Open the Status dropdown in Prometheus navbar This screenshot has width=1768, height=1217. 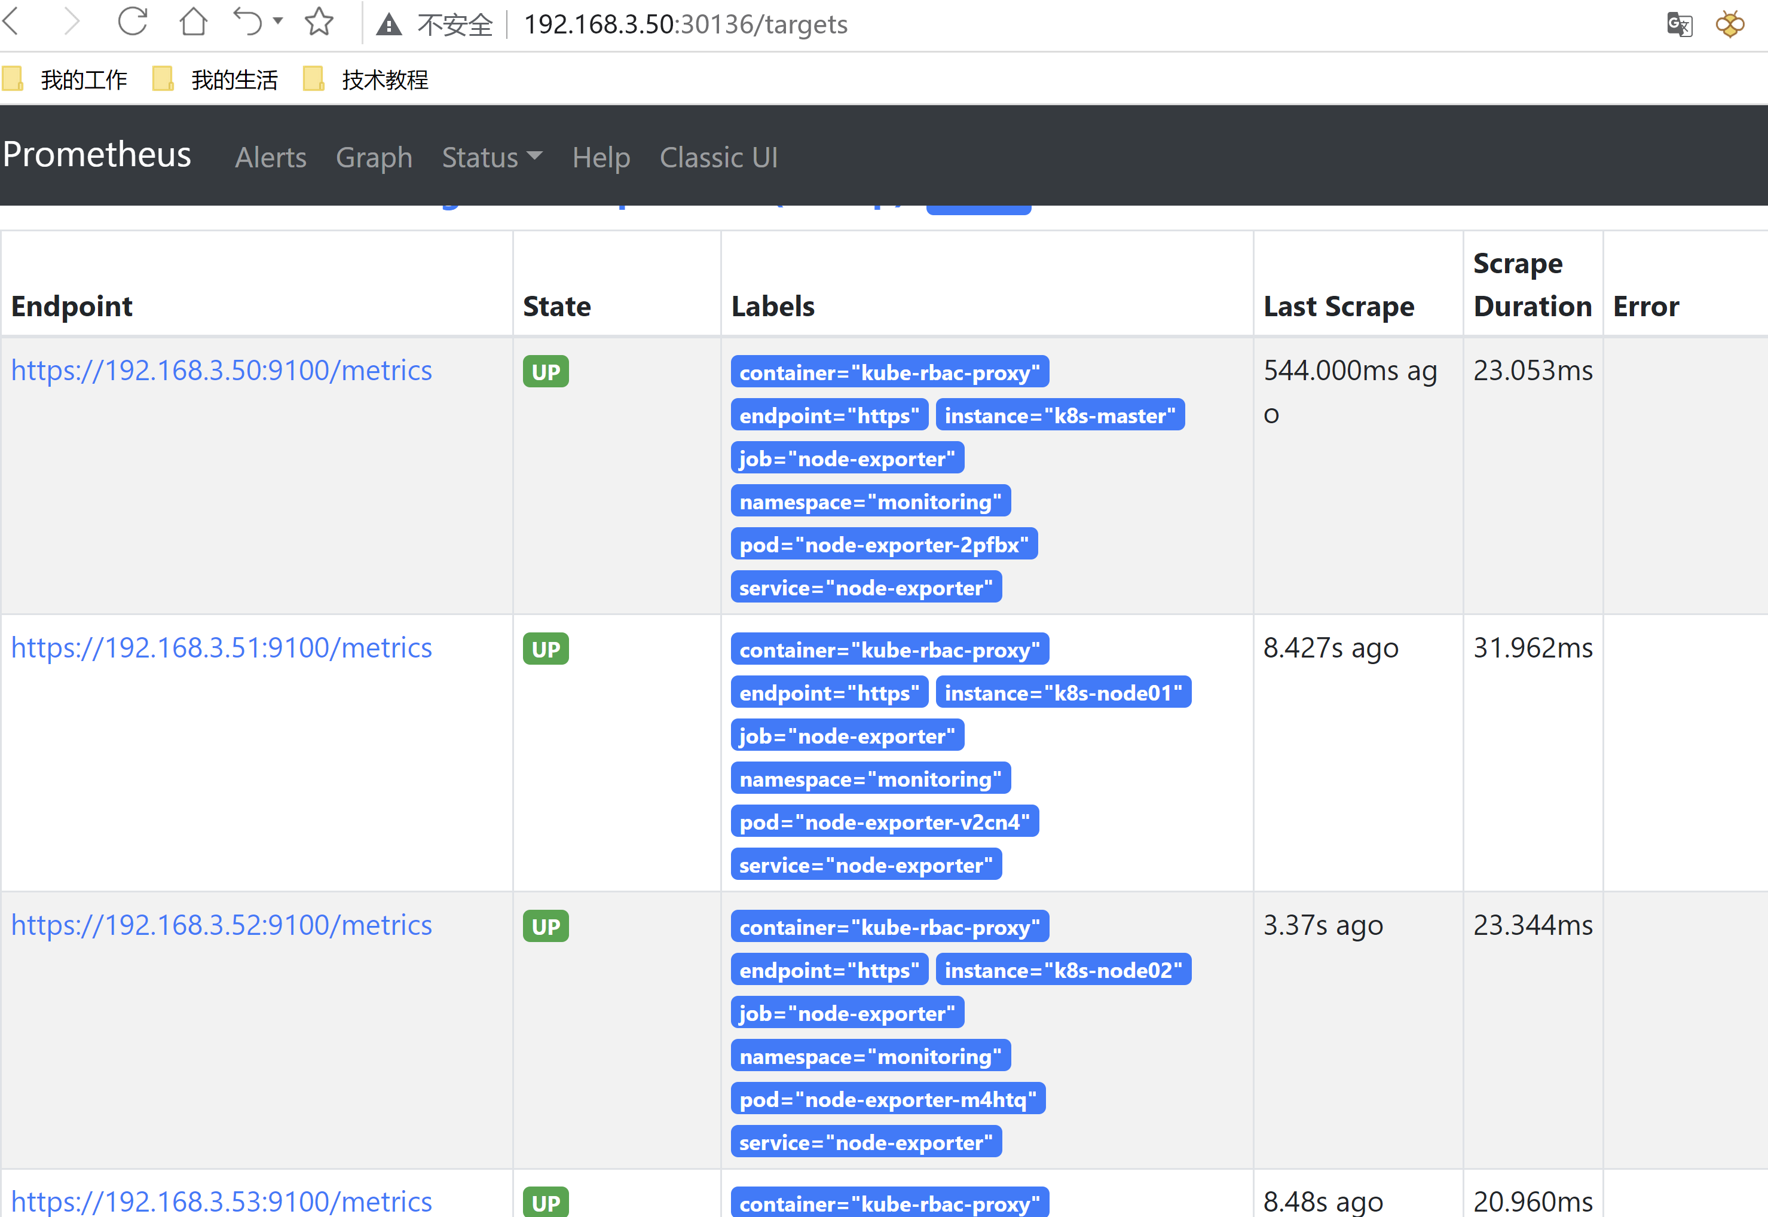coord(491,158)
